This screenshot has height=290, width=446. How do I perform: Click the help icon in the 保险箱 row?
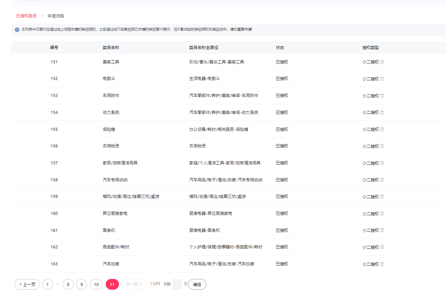click(x=382, y=129)
